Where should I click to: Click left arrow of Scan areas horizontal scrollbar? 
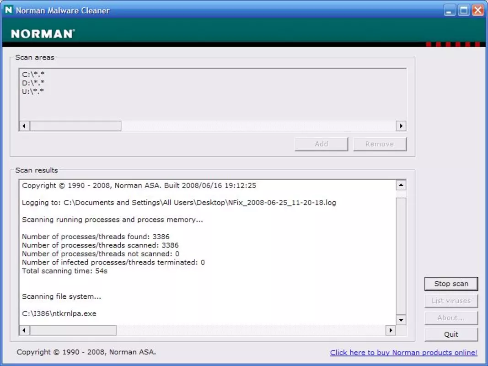(24, 126)
